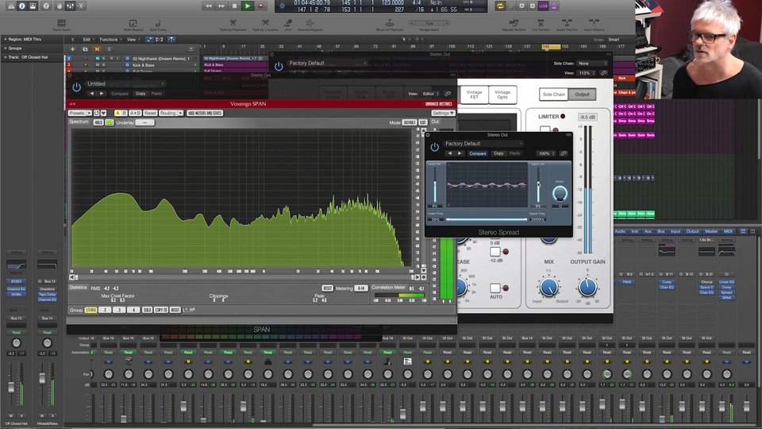Click Split by Playhead scissors icon
Screen dimensions: 762x429
233,22
